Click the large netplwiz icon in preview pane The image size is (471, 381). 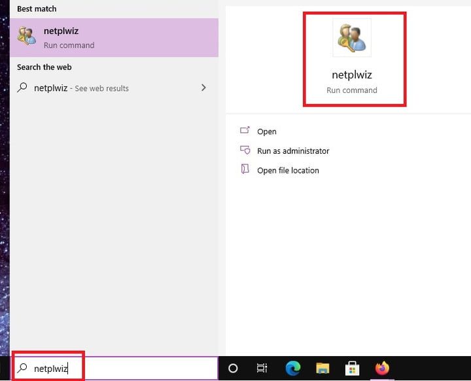point(352,37)
